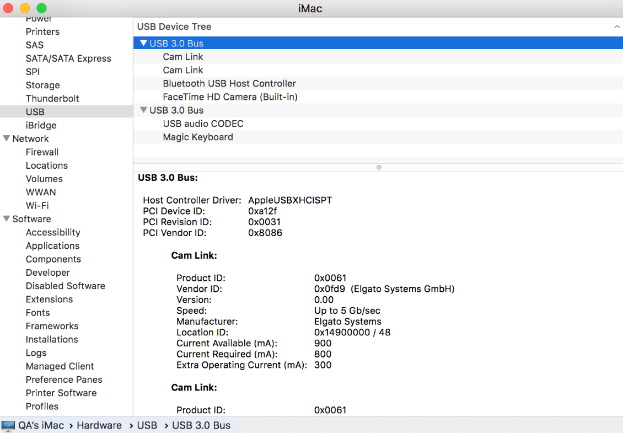
Task: Open iBridge in the sidebar
Action: pos(41,125)
